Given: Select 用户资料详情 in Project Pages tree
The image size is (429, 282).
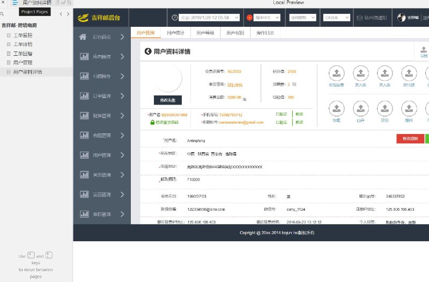Looking at the screenshot, I should tap(27, 72).
